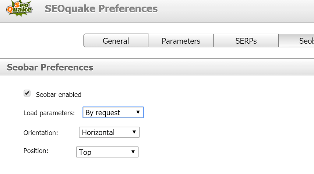
Task: Click the SEOquake Preferences title
Action: (x=101, y=8)
